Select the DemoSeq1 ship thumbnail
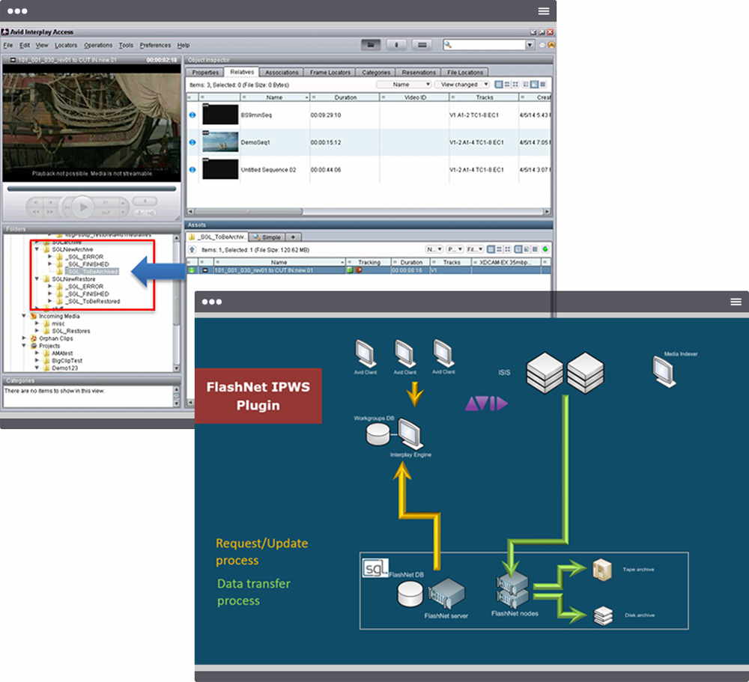The image size is (749, 682). click(x=220, y=141)
